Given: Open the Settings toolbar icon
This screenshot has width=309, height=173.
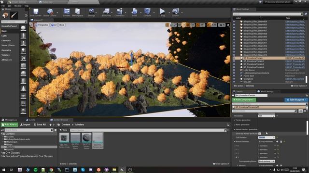Looking at the screenshot, I should [91, 12].
